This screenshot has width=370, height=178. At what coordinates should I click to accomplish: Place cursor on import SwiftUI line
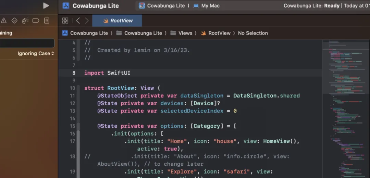[x=107, y=73]
